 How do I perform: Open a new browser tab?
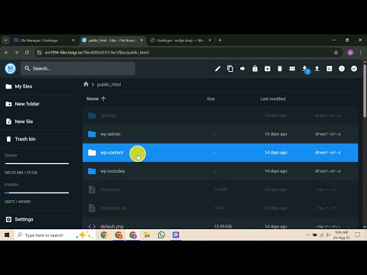tap(220, 40)
